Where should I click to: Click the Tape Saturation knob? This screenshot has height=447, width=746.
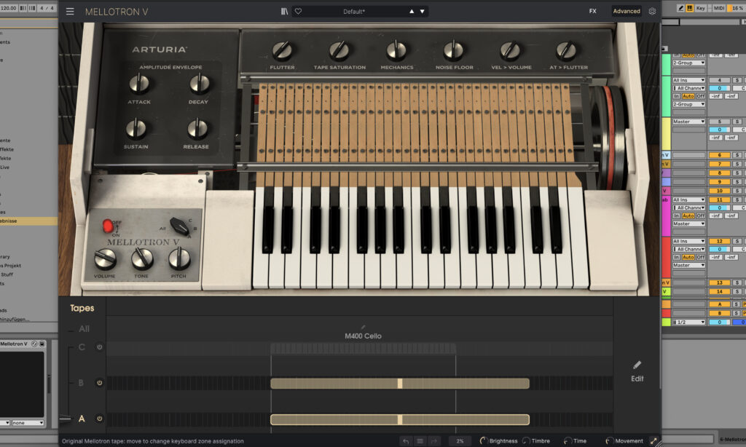339,50
